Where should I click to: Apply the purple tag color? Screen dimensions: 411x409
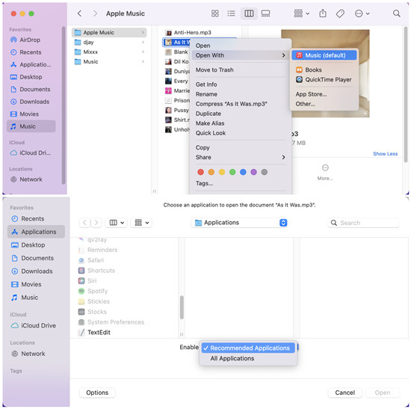click(254, 172)
